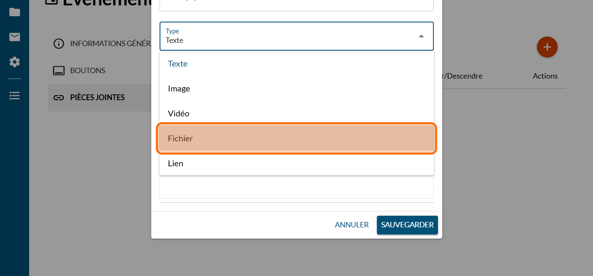Click the info icon beside Informations générales
This screenshot has height=276, width=593.
59,44
